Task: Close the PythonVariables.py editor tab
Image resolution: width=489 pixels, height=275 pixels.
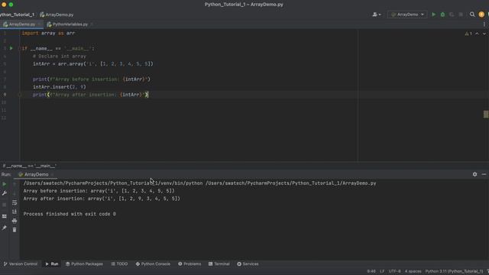Action: (x=92, y=24)
